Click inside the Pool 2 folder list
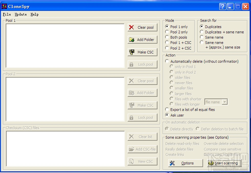Viewport: 251px width, 173px height. tap(65, 99)
